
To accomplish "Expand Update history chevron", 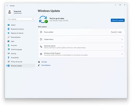I will 122,39.
